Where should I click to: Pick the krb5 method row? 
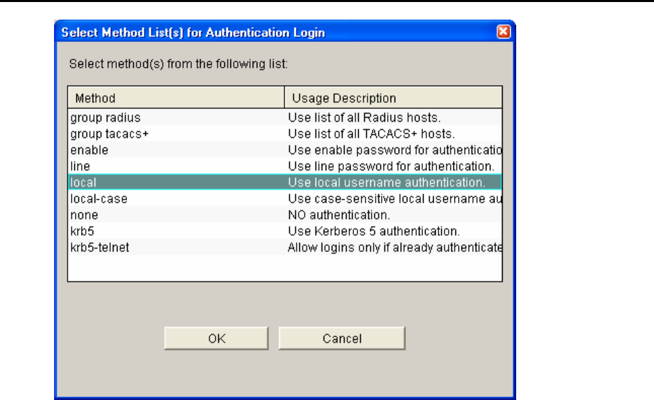[285, 231]
